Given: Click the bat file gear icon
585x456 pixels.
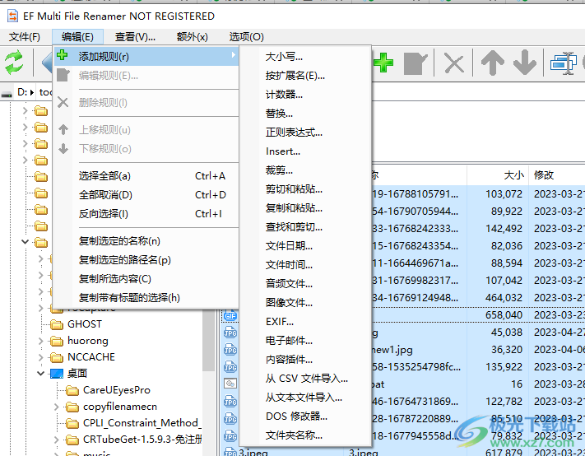Looking at the screenshot, I should click(230, 384).
